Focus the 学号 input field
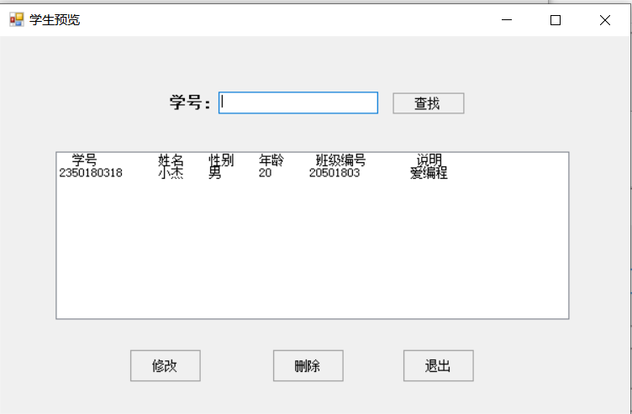Viewport: 632px width, 414px height. [298, 103]
